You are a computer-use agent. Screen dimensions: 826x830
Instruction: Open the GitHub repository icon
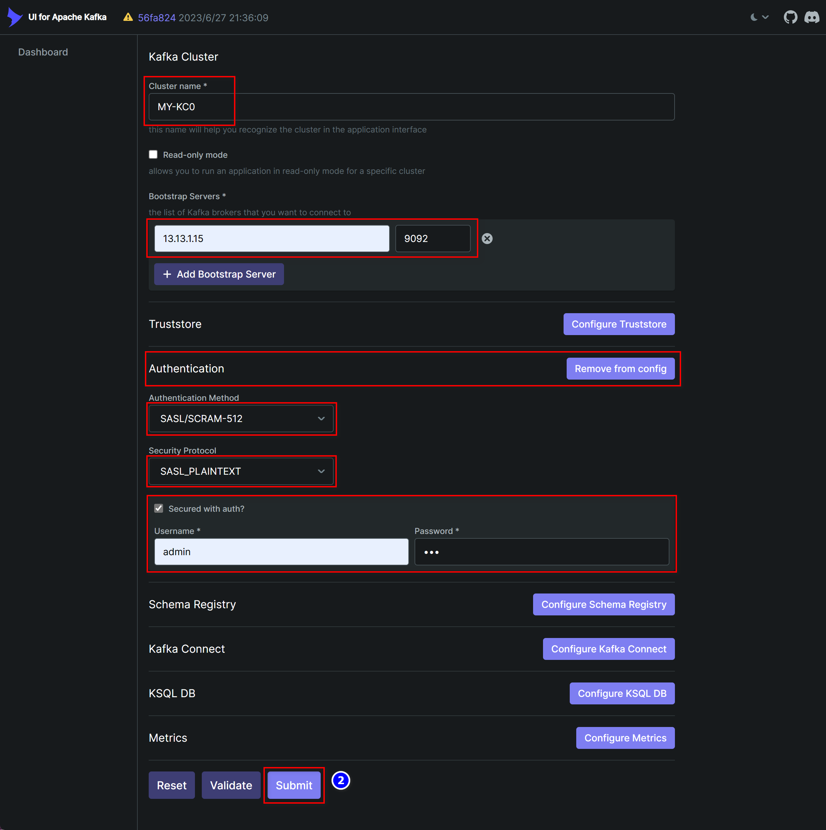790,17
